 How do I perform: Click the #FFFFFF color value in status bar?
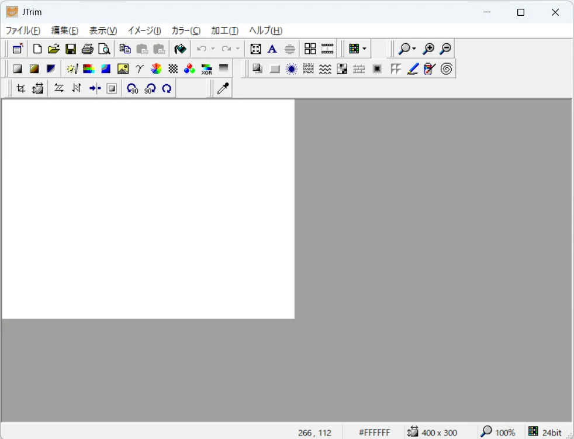click(x=374, y=433)
